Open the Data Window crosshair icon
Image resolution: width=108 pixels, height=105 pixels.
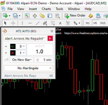click(35, 16)
